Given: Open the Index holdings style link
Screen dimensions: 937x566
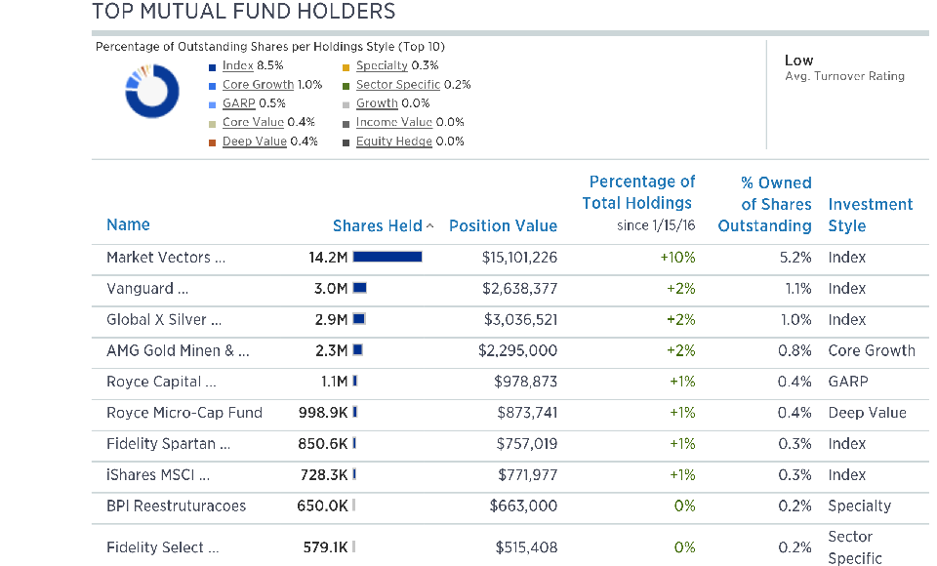Looking at the screenshot, I should tap(237, 65).
